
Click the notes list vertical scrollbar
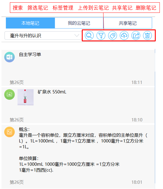click(x=155, y=119)
